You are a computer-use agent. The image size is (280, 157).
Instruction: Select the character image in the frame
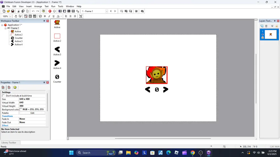click(x=156, y=75)
